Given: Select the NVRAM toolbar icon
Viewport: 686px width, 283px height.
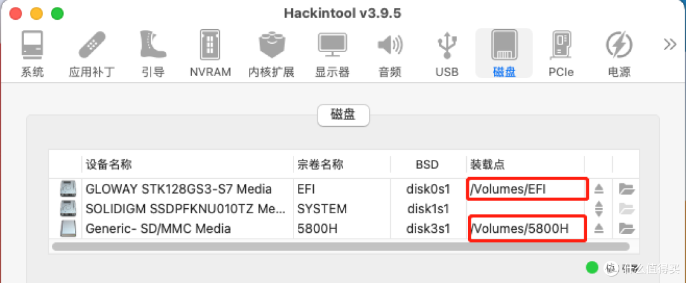Looking at the screenshot, I should 210,54.
